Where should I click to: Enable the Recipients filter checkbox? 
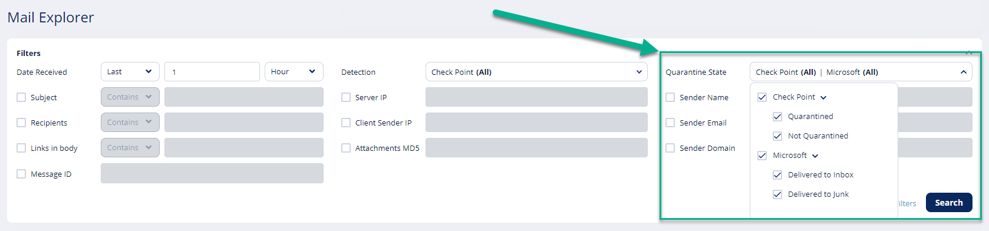[21, 123]
